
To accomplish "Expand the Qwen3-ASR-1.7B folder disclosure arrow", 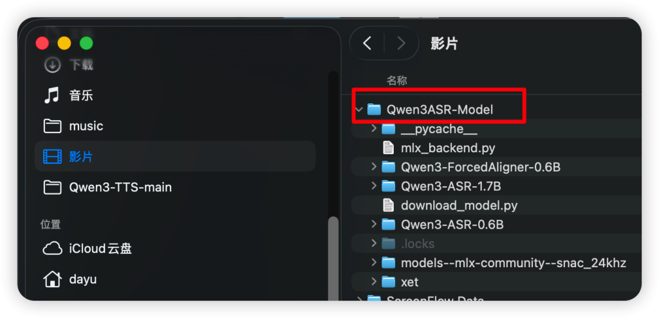I will pos(374,186).
